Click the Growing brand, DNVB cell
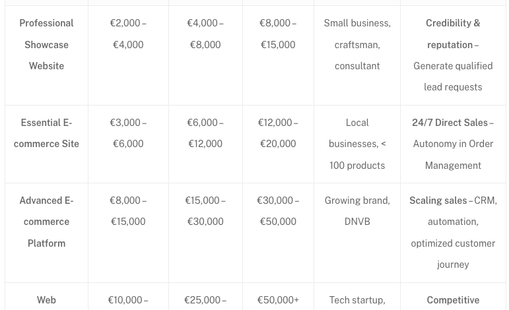This screenshot has height=310, width=509. pos(357,211)
